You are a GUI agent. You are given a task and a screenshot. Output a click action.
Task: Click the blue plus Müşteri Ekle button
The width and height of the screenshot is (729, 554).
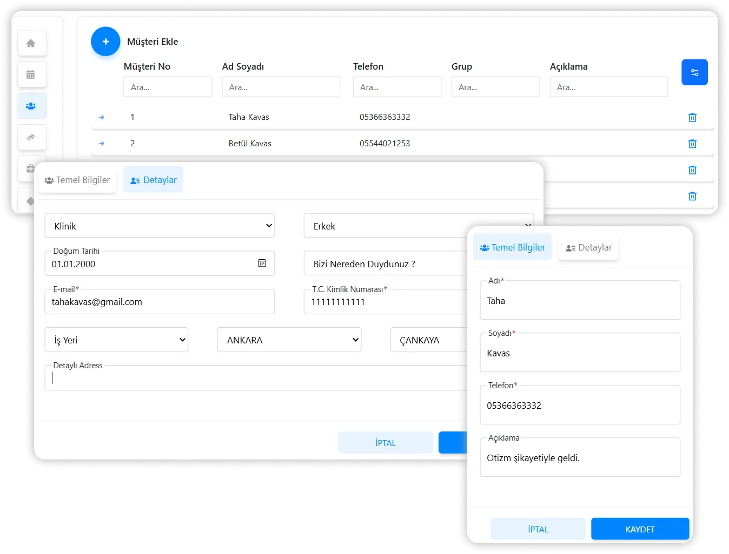[105, 42]
